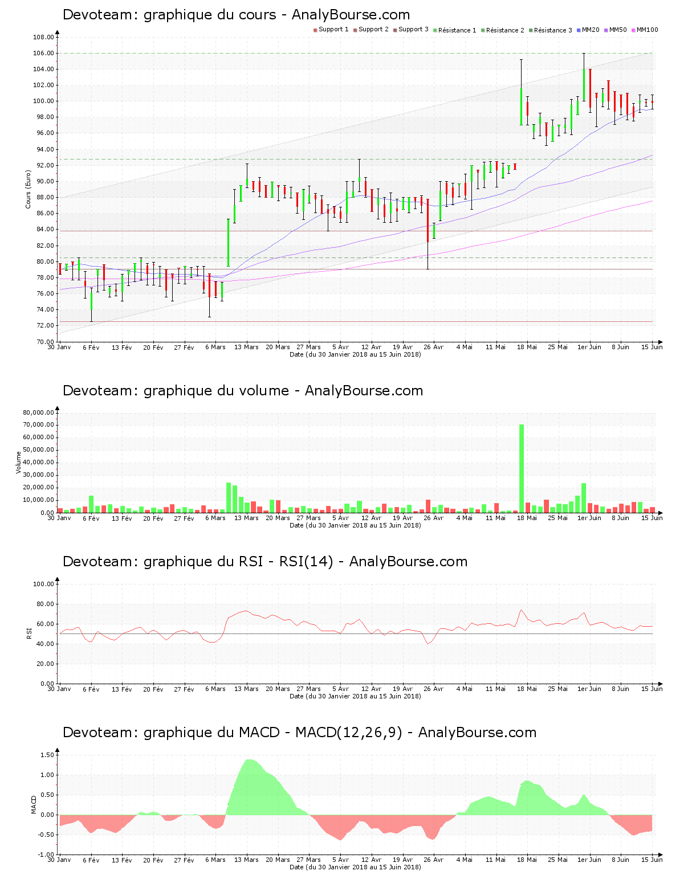The image size is (684, 883).
Task: Click the '10,000.00' value on volume axis
Action: 39,500
